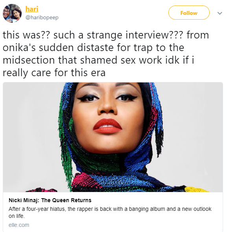
Task: Follow @haribopeep using the Follow button
Action: 189,13
